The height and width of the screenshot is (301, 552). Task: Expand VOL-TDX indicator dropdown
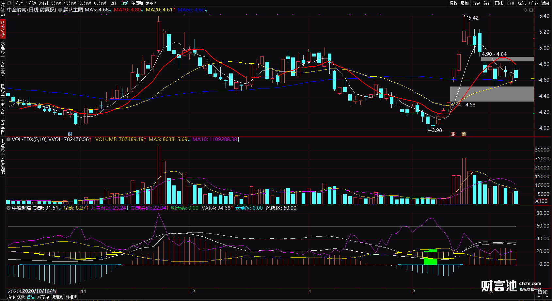coord(8,139)
